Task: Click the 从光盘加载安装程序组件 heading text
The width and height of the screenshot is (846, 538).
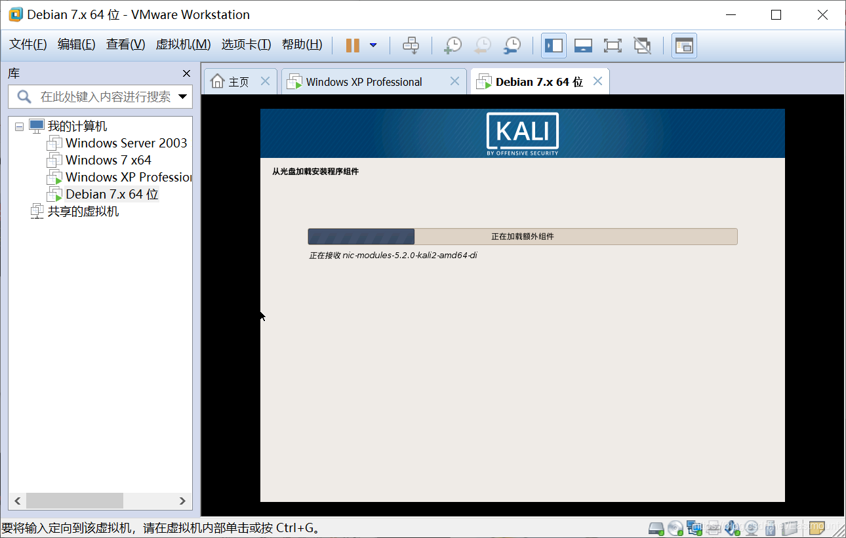Action: click(315, 172)
